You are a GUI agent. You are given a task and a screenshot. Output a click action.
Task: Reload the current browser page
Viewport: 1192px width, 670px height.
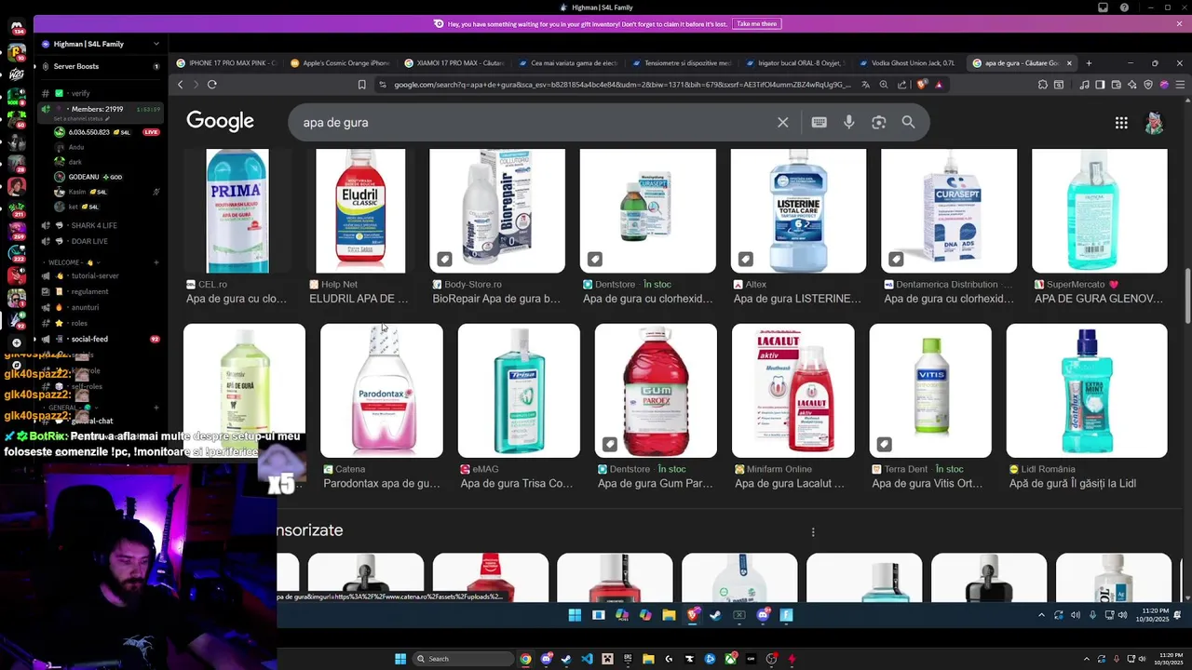[212, 84]
